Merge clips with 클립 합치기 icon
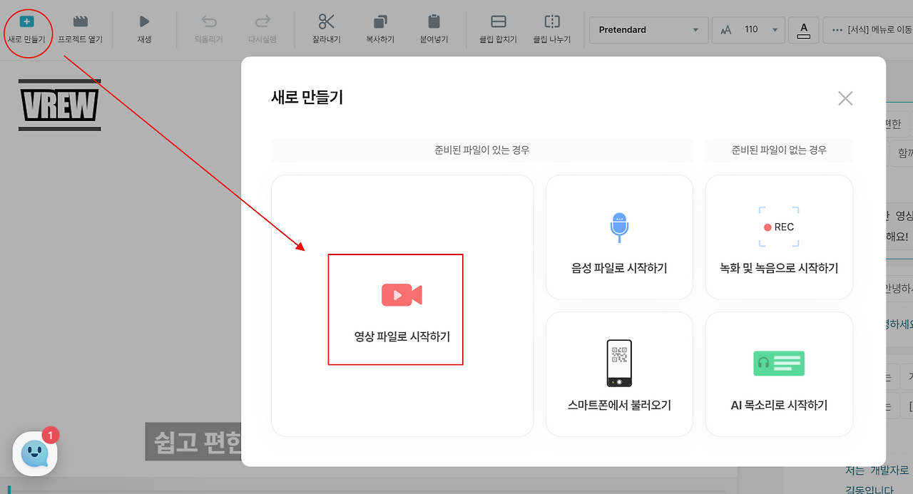 click(x=499, y=22)
